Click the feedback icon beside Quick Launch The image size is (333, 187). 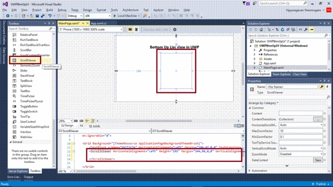coord(255,4)
